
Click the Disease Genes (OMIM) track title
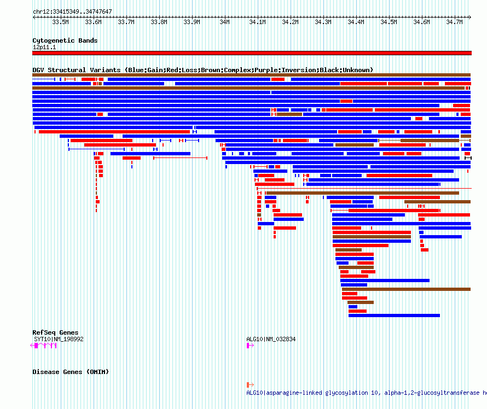click(71, 372)
